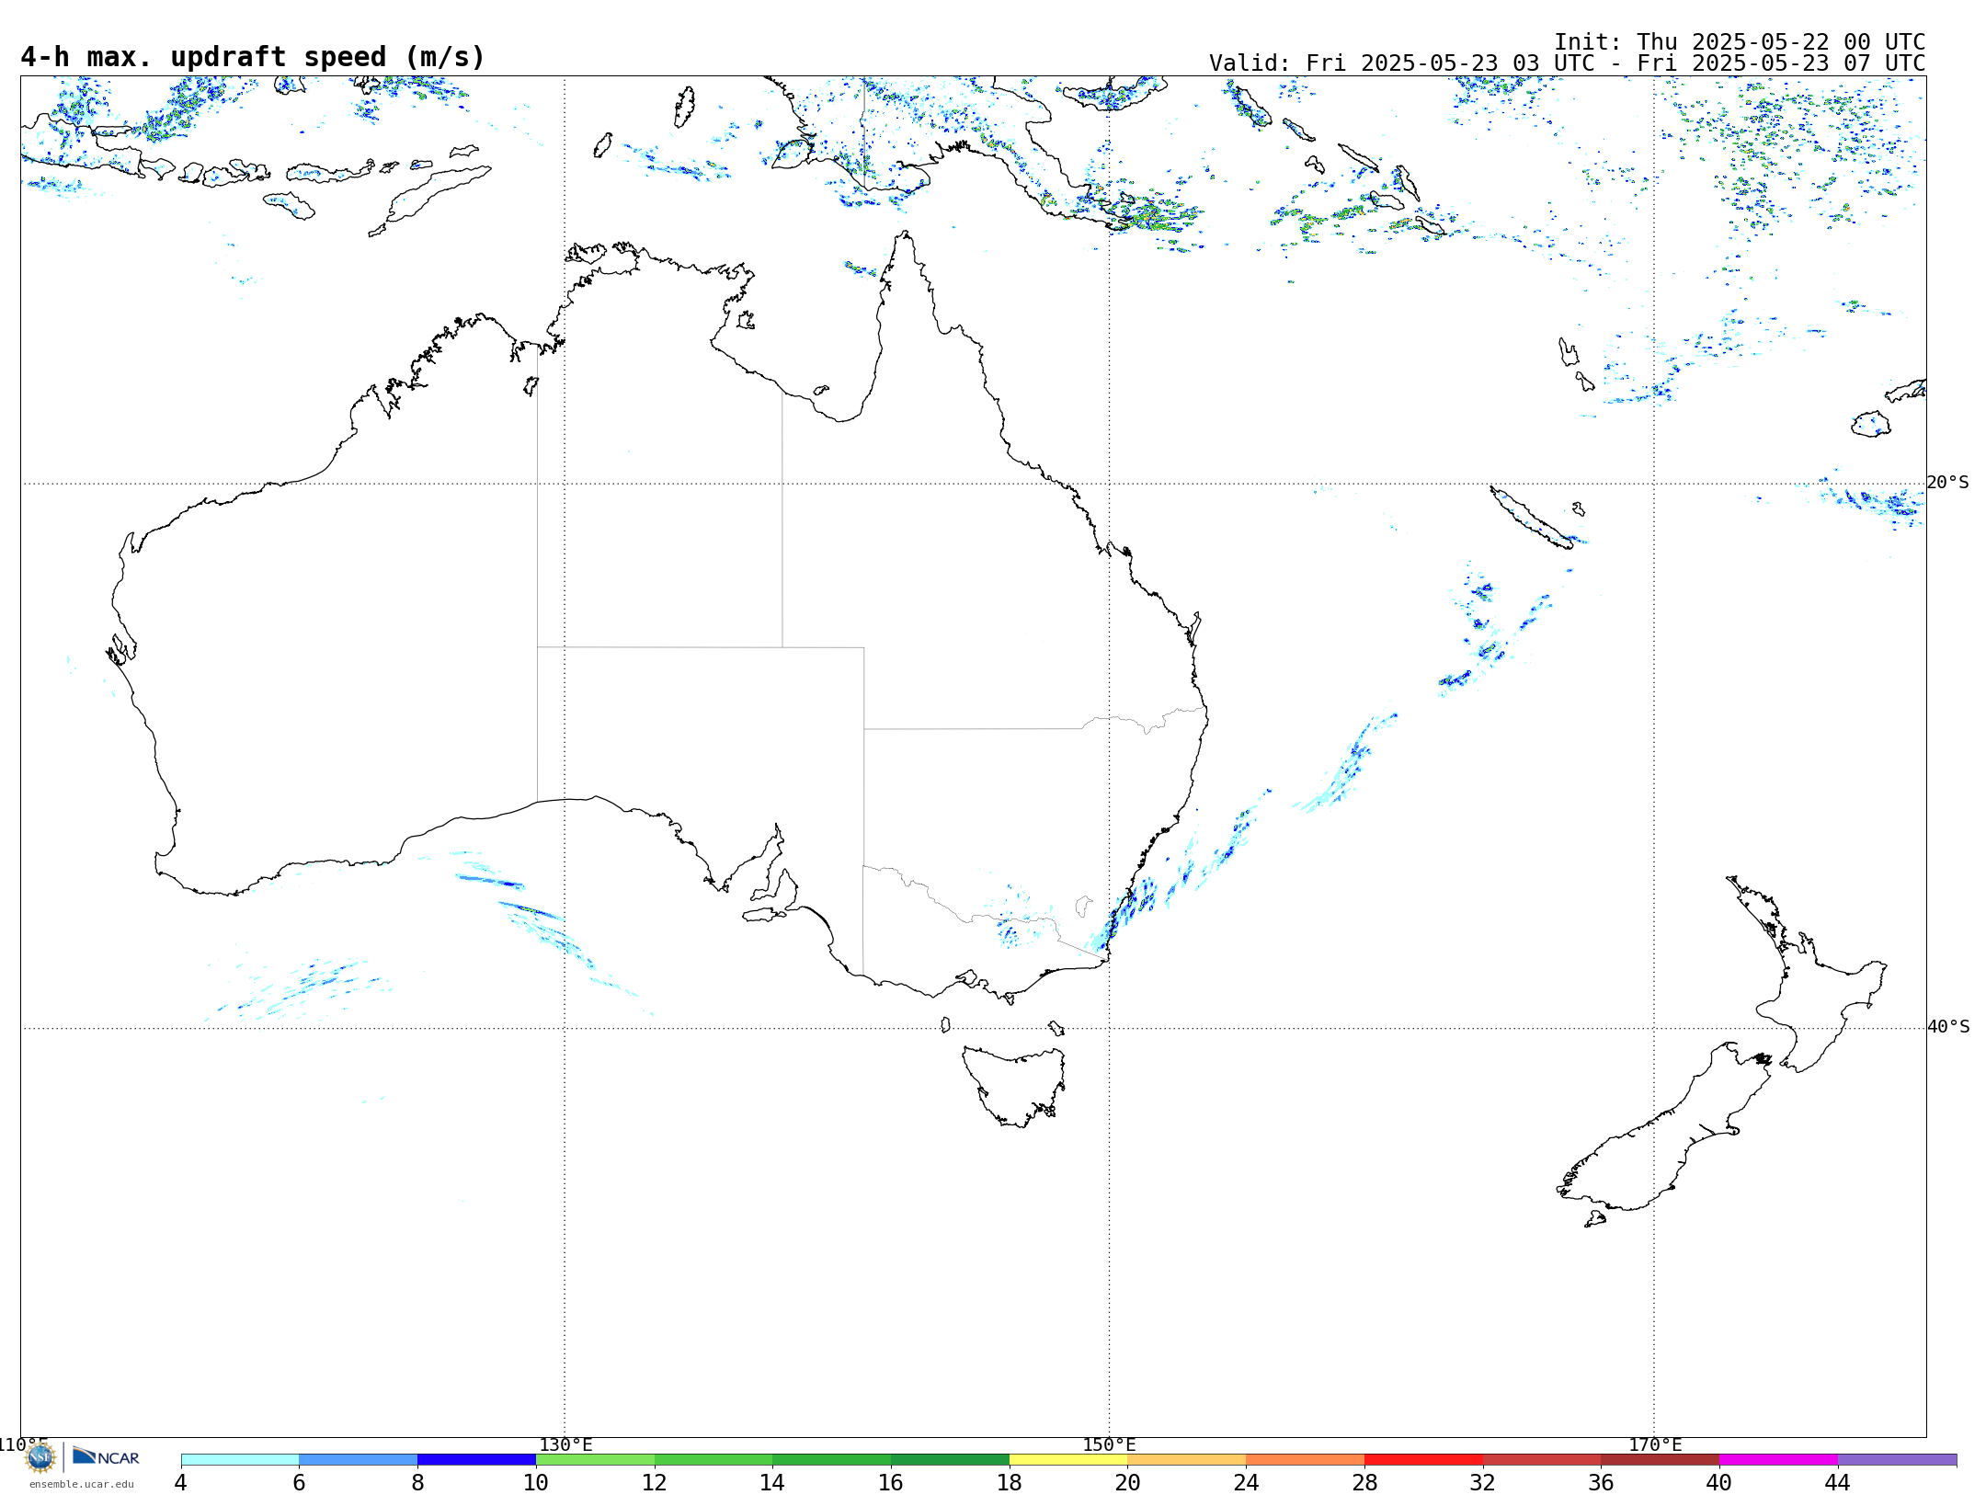
Task: Click the 'Init: Thu 2025-05-22 00 UTC' text
Action: 1740,42
